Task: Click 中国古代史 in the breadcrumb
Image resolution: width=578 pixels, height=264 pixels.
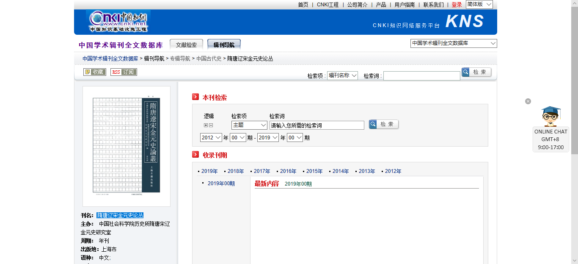Action: tap(209, 58)
